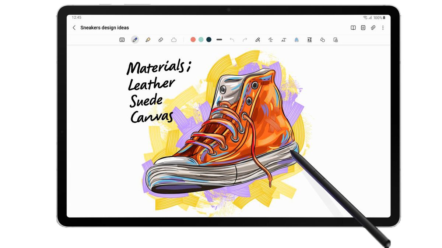Screen dimensions: 442x248
Task: Select the Pen tool
Action: [135, 39]
